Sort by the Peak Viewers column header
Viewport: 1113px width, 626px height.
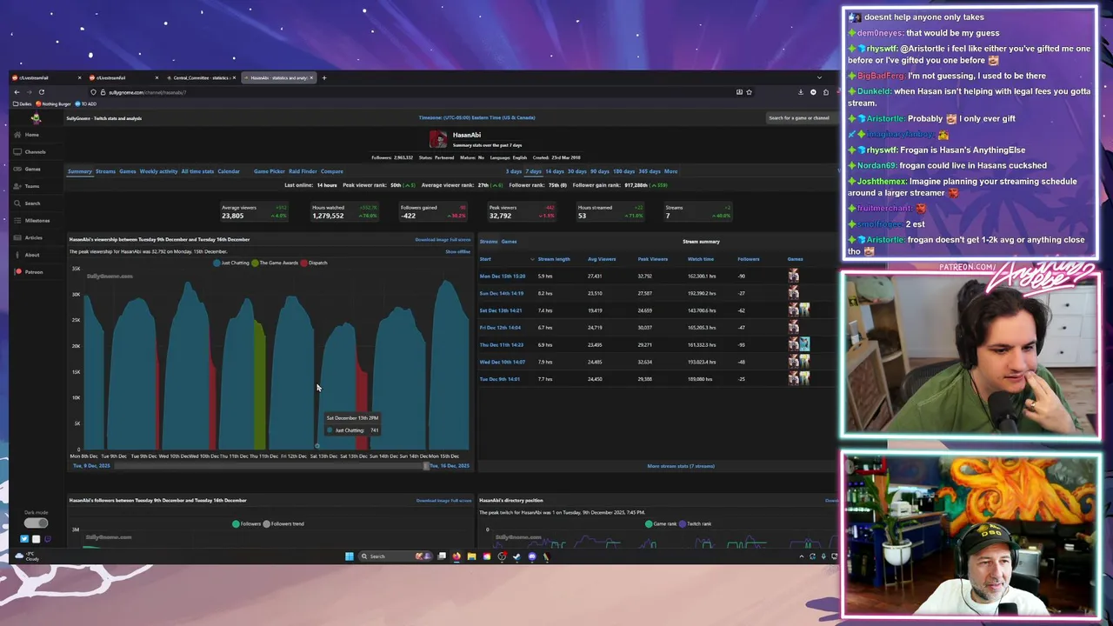click(652, 259)
